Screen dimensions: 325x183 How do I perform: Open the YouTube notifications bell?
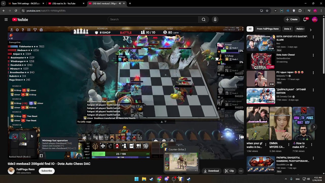click(x=305, y=20)
